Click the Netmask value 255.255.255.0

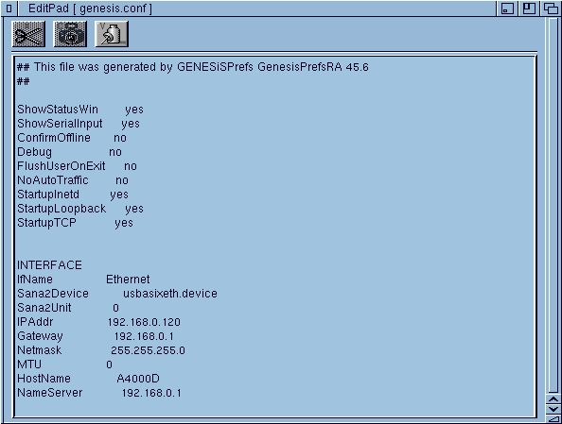148,350
